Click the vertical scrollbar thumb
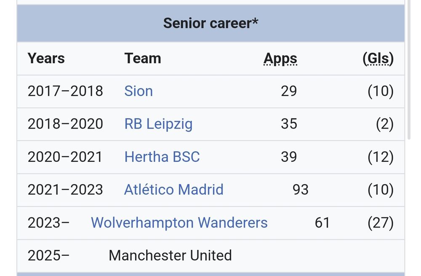Screen dimensions: 421x276 409,70
